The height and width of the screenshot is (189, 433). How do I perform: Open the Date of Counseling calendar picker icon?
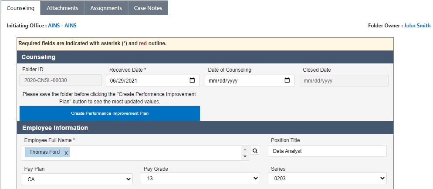[x=287, y=80]
